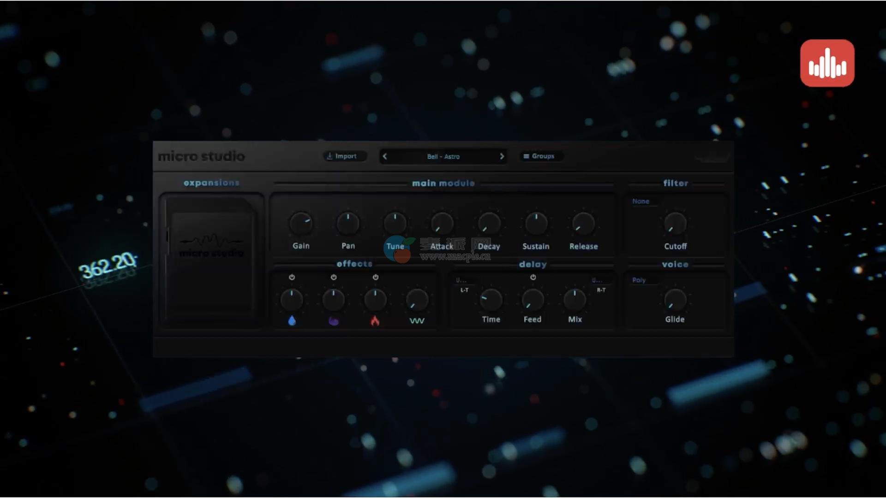The width and height of the screenshot is (886, 498).
Task: Open the Bell - Astro preset menu
Action: [443, 156]
